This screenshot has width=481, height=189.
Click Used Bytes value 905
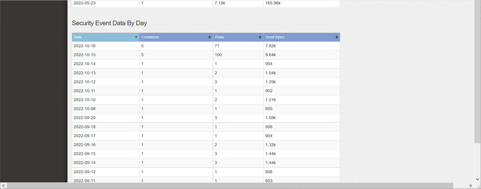point(269,108)
